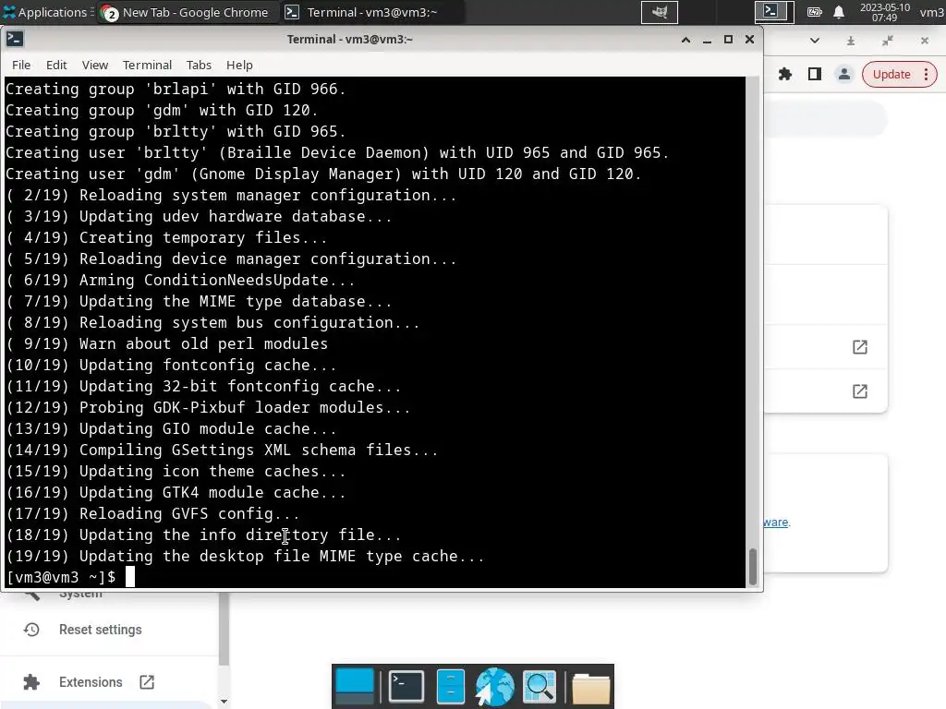Launch Terminal emulator from bottom dock
946x709 pixels.
pos(406,686)
